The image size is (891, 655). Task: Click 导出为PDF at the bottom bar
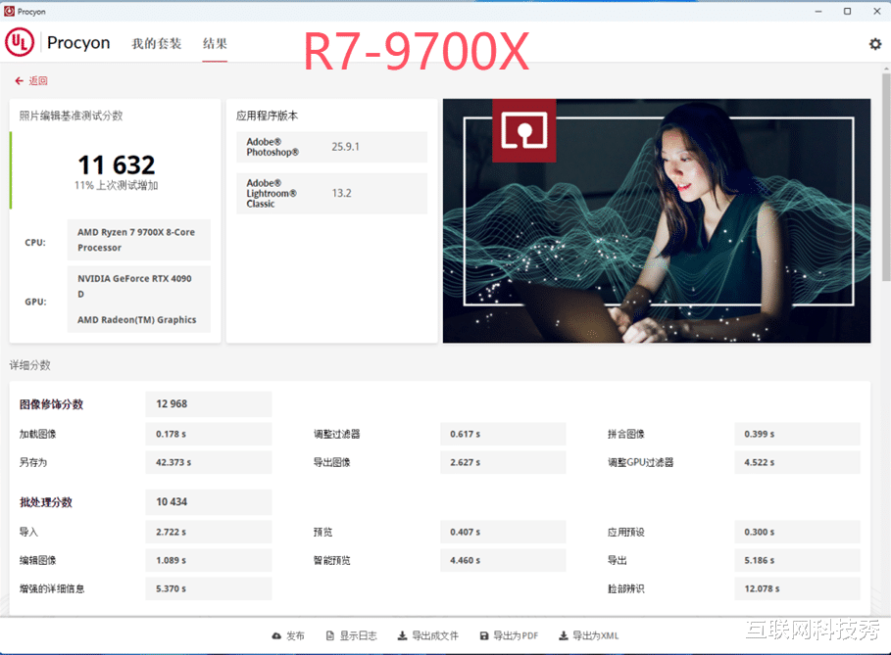pos(508,635)
